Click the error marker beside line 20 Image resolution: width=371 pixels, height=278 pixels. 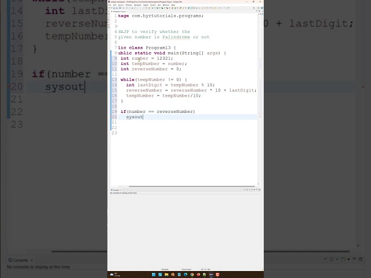pos(111,117)
